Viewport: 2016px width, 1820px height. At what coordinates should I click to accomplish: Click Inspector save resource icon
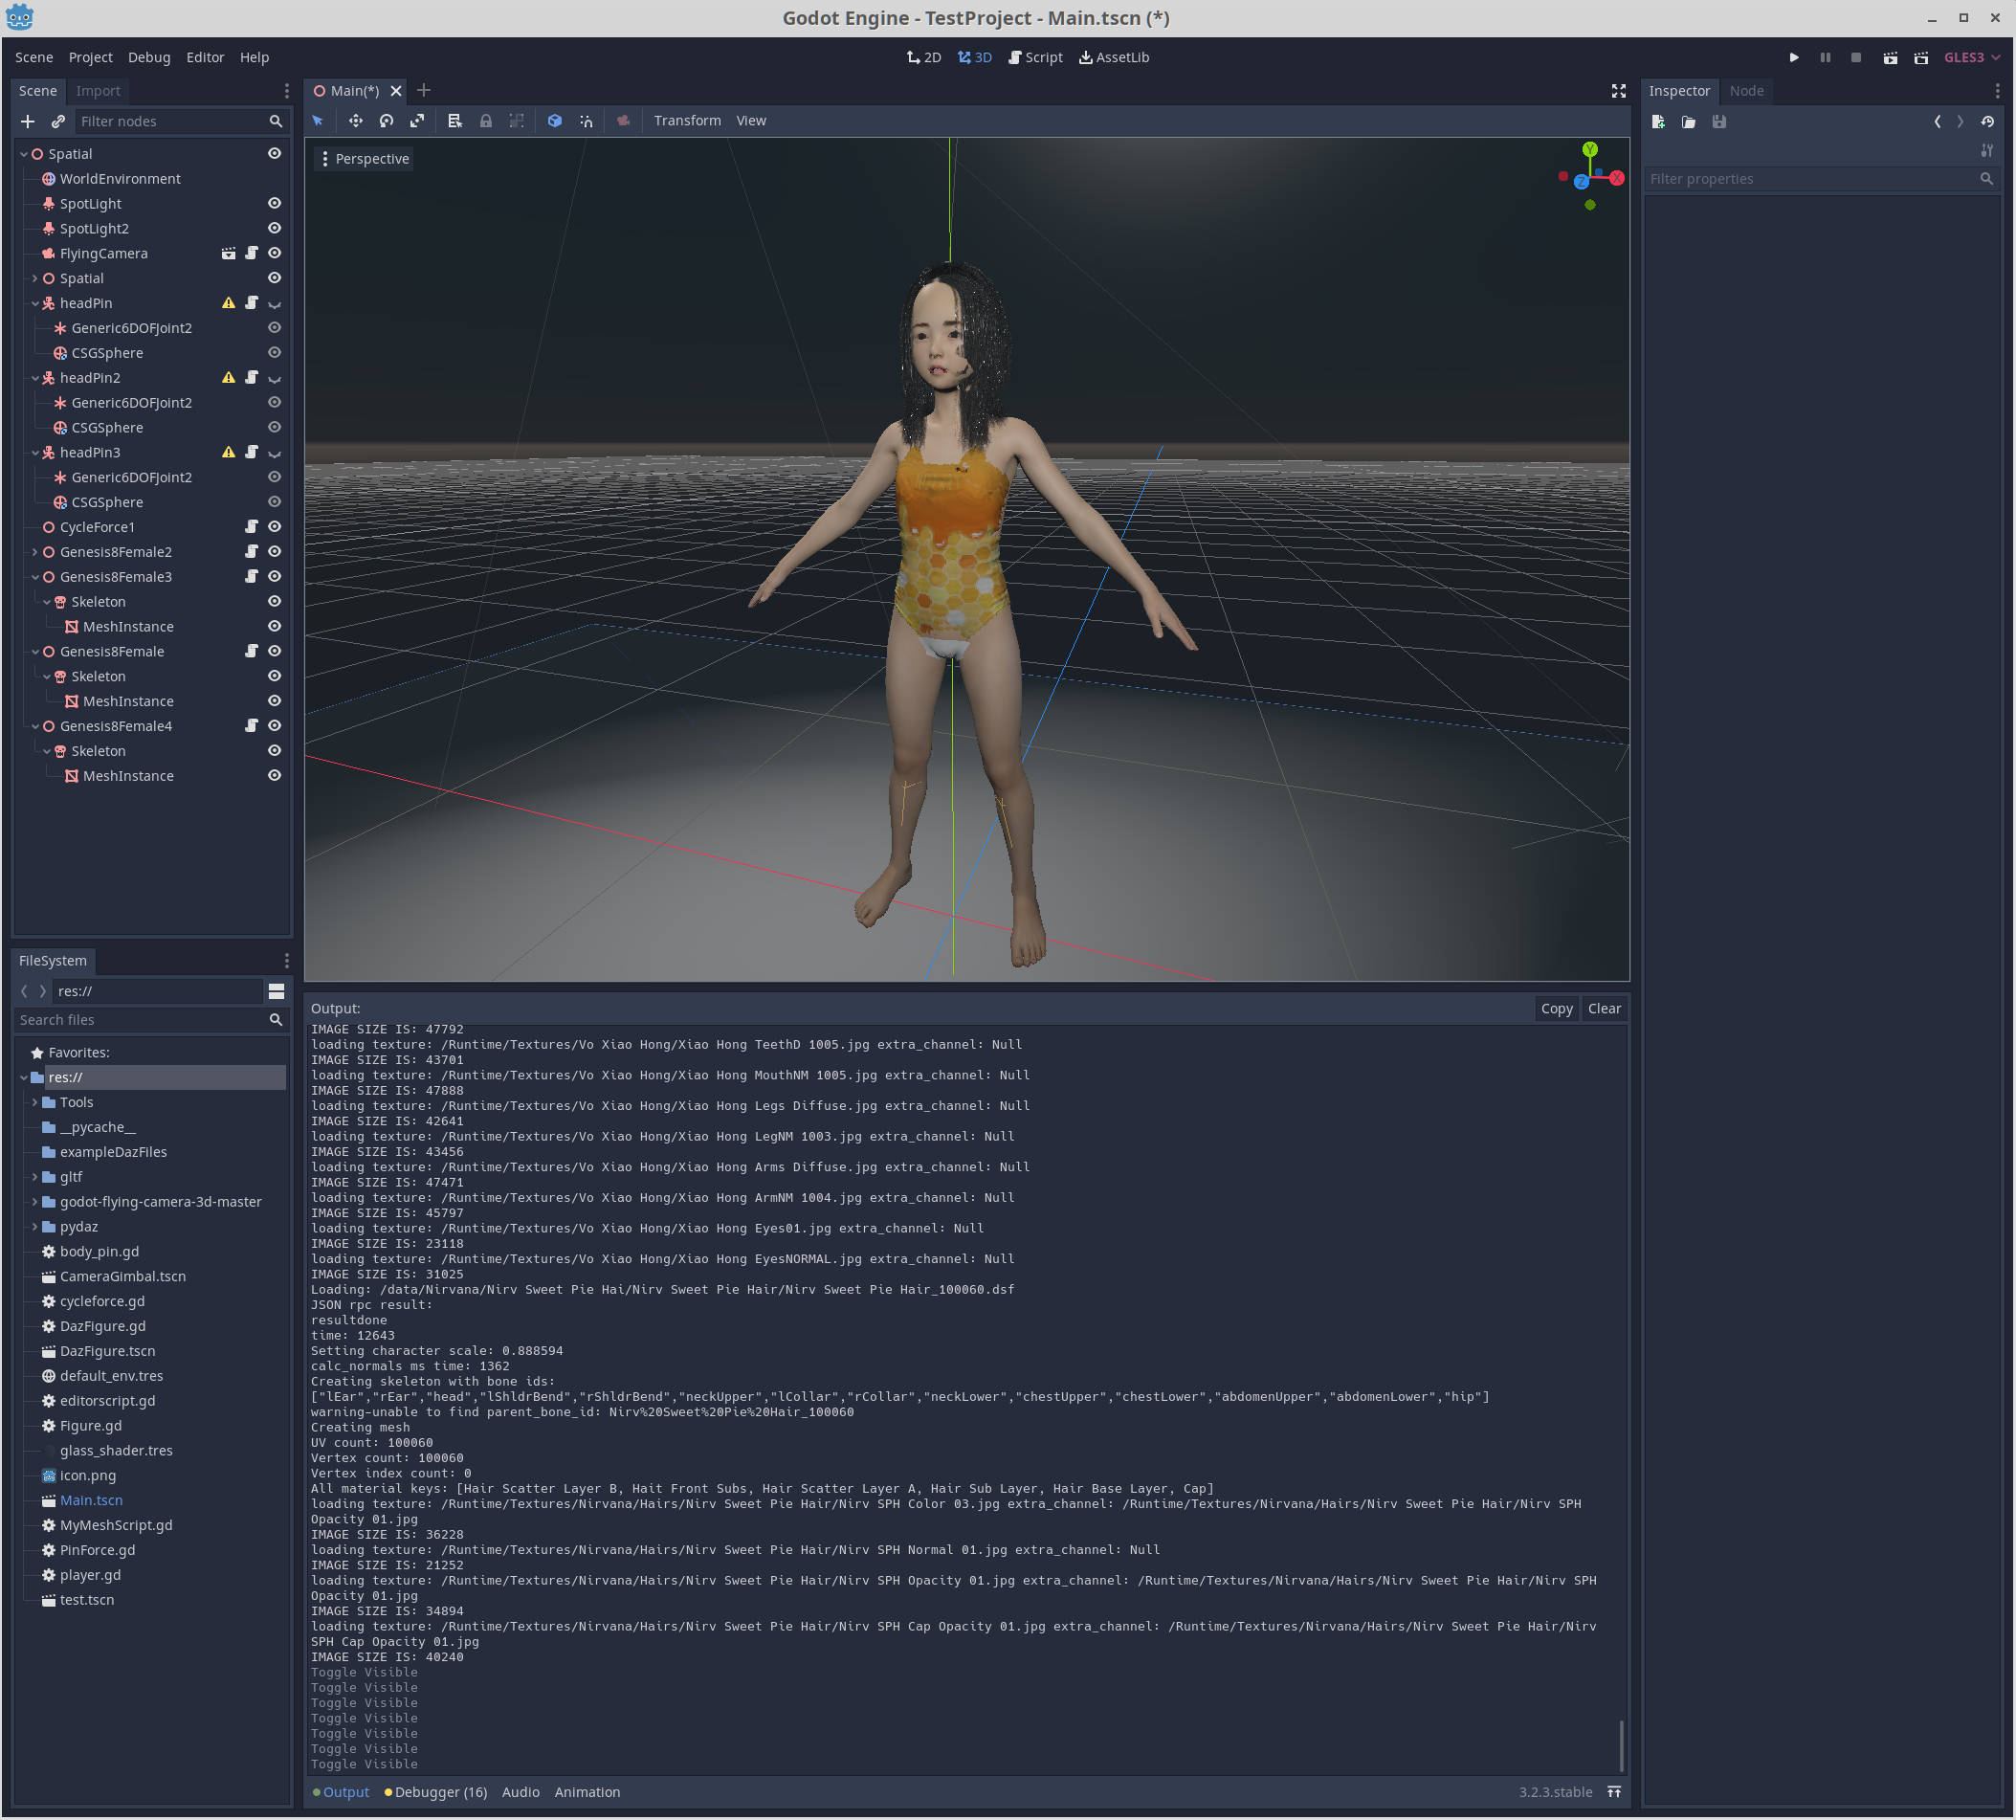click(x=1719, y=122)
